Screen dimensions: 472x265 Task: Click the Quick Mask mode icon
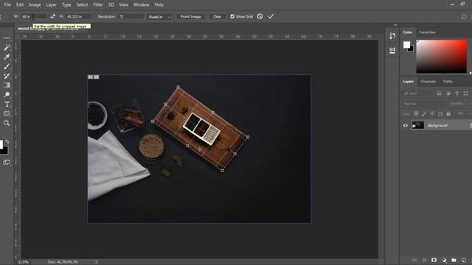coord(7,162)
